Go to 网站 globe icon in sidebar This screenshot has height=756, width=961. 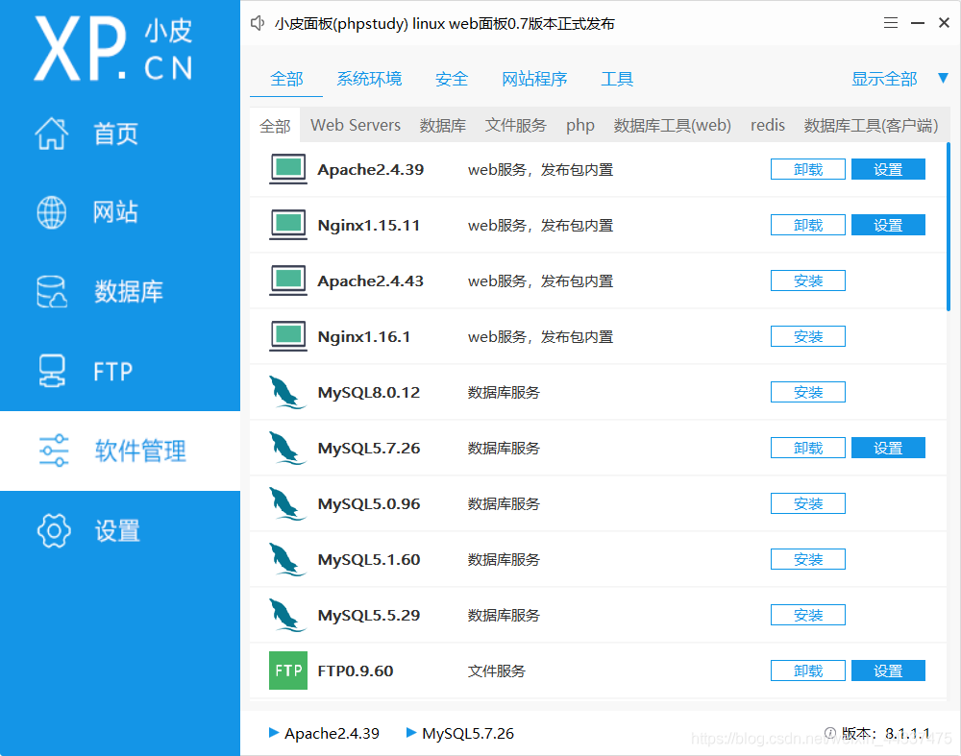pos(52,212)
